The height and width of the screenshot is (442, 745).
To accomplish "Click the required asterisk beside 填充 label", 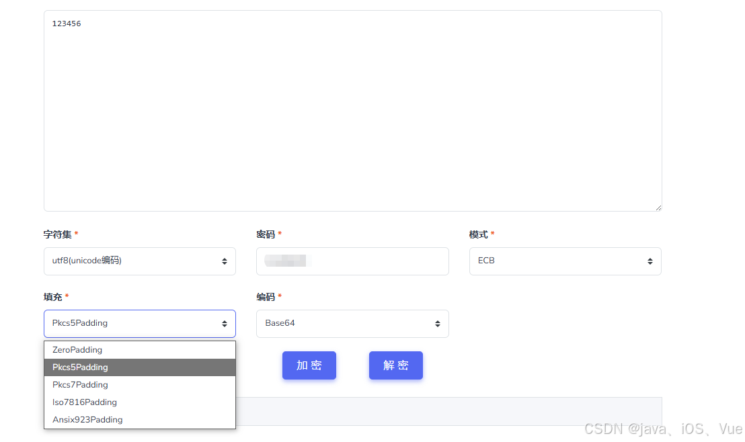I will click(x=65, y=296).
